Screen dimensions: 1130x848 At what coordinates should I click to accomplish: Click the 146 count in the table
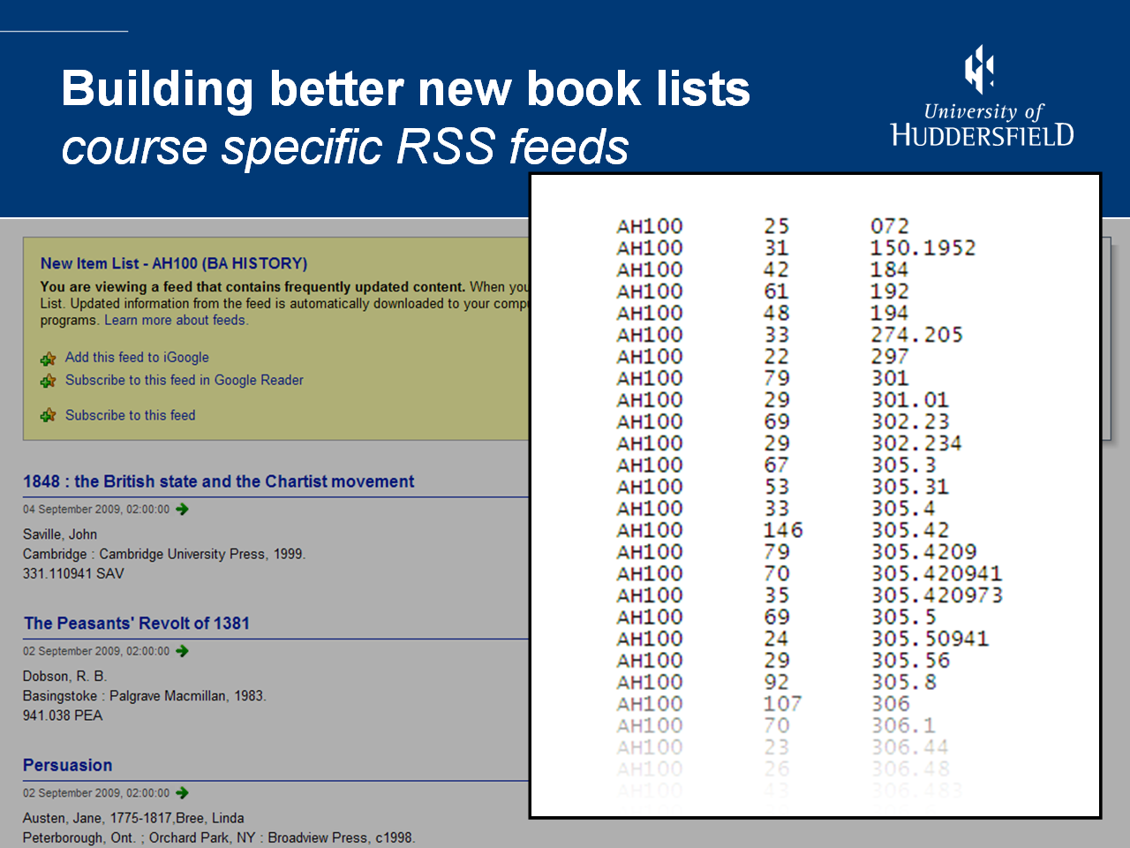783,530
